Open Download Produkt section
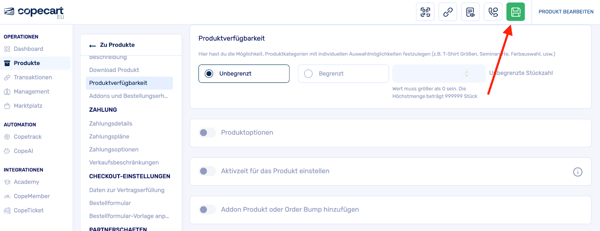 tap(114, 70)
